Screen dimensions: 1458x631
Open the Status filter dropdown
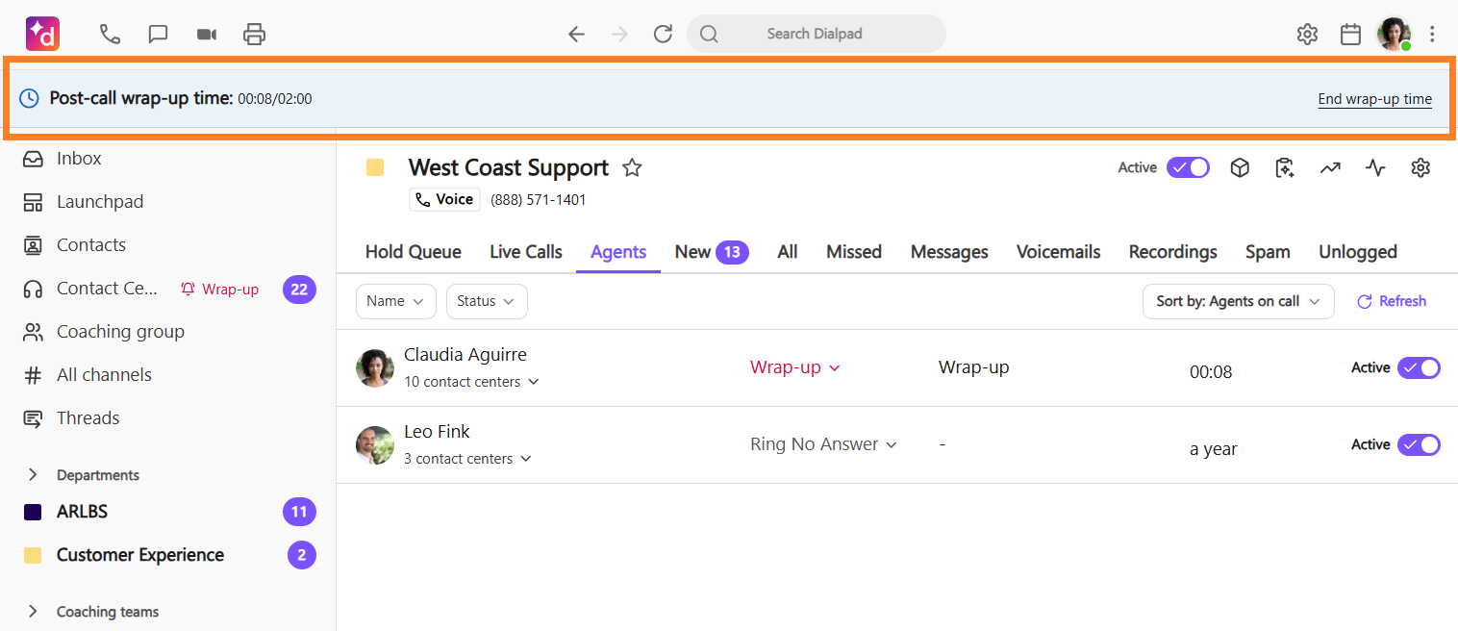pyautogui.click(x=487, y=301)
